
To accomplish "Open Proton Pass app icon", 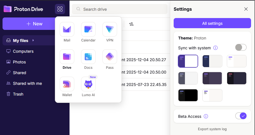I will coord(110,57).
